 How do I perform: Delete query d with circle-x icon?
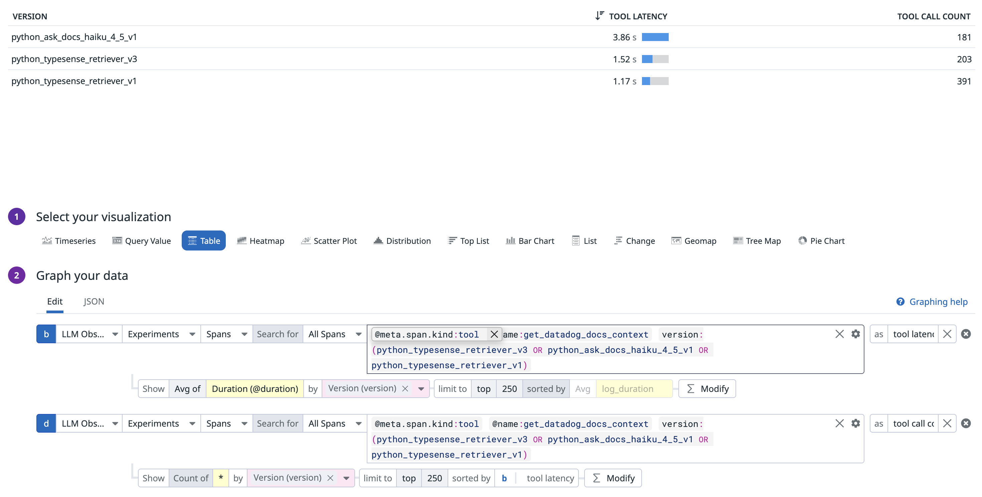pos(966,423)
